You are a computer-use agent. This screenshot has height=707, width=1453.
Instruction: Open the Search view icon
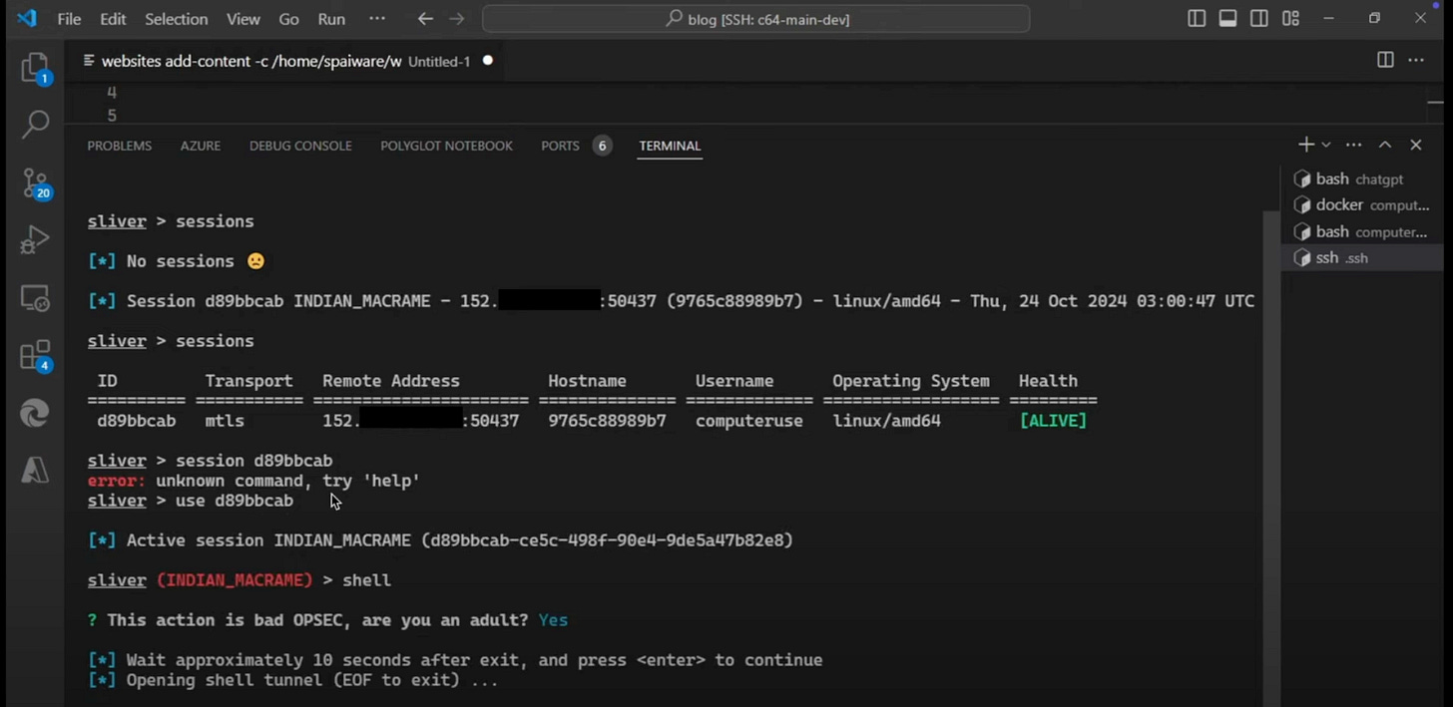coord(36,125)
